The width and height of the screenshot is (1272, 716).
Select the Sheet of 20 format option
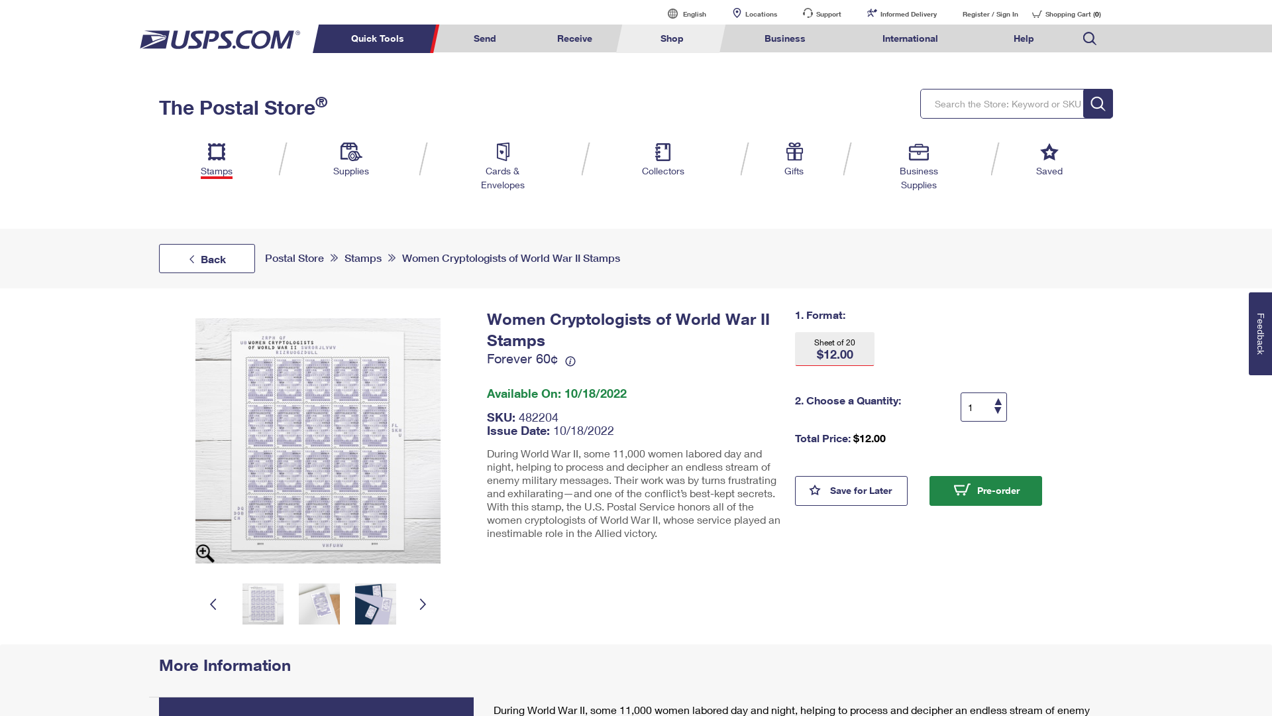834,349
